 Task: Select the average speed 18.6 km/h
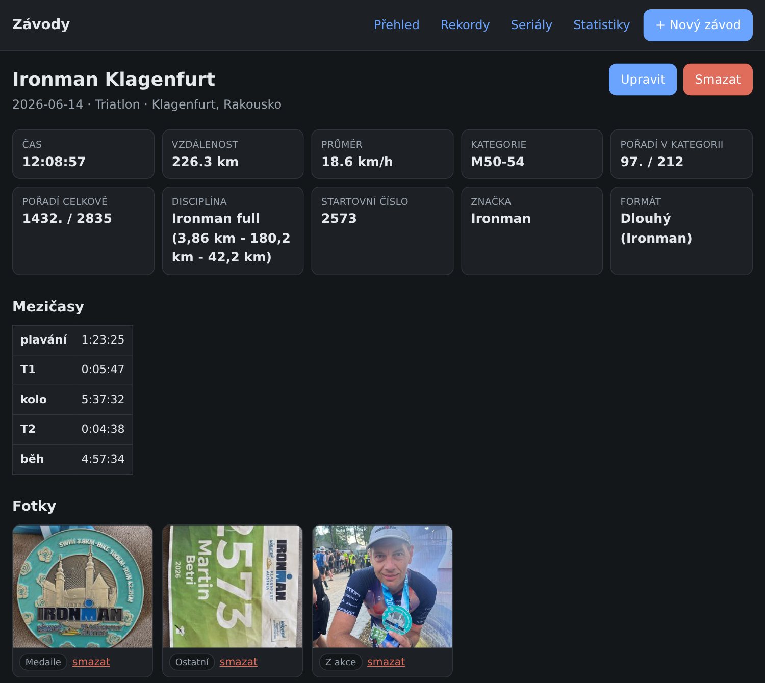tap(357, 162)
